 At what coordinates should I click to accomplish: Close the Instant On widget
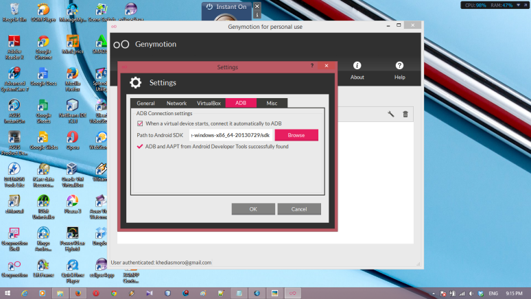[x=257, y=6]
